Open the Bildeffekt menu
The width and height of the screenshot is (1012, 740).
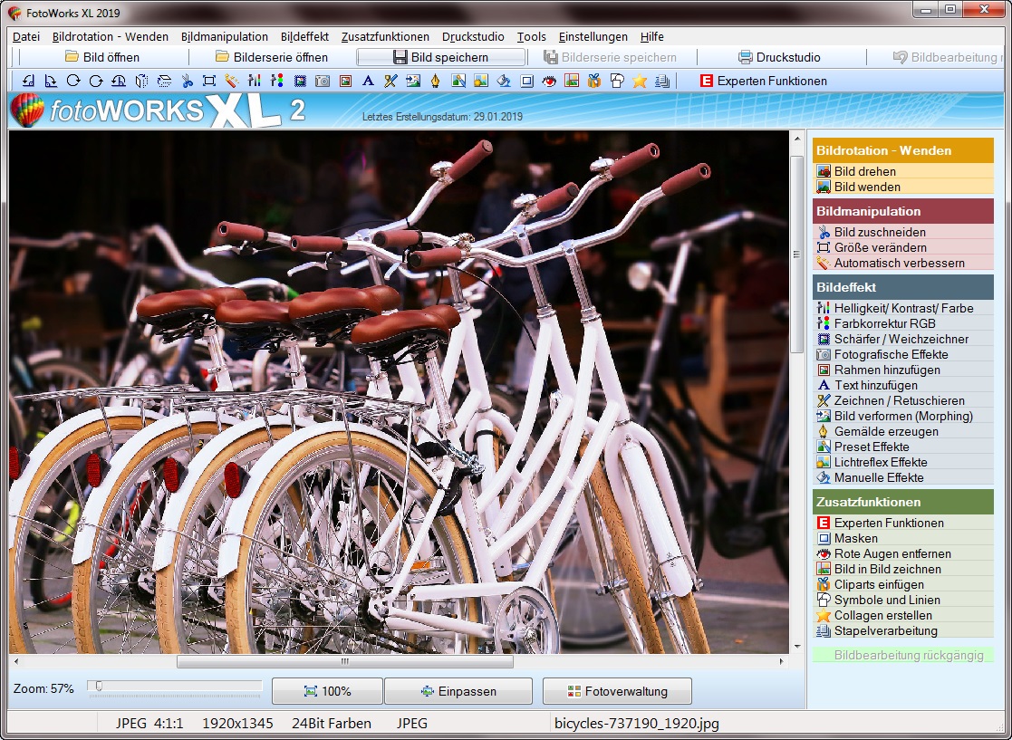coord(304,37)
